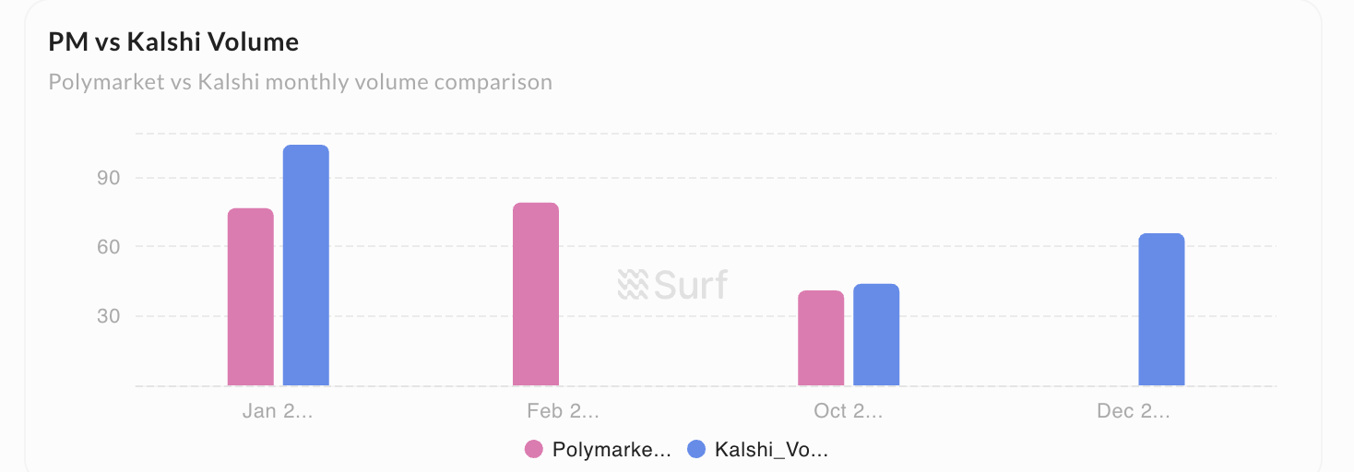
Task: Click the Feb 2... x-axis label
Action: click(x=563, y=411)
